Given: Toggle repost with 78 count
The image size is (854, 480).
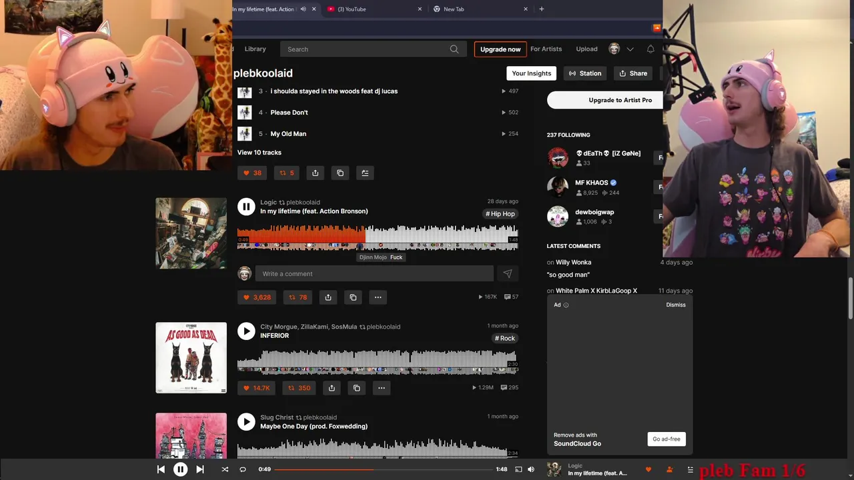Looking at the screenshot, I should pyautogui.click(x=298, y=297).
